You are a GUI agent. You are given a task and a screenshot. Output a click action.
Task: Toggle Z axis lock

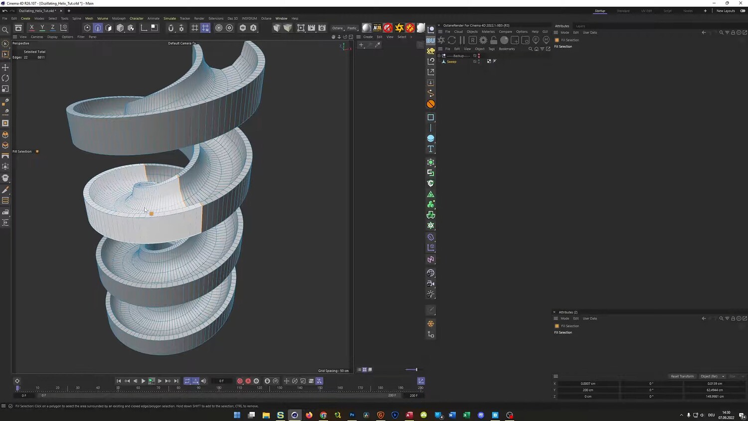[53, 28]
